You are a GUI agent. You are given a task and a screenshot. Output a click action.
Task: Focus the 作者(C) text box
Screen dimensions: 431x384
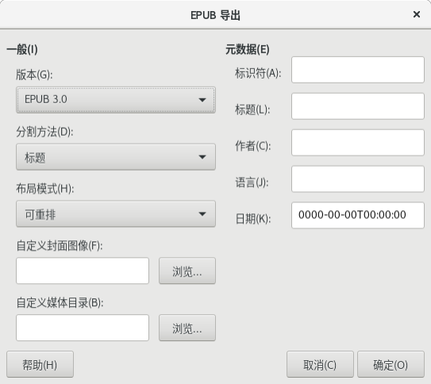[358, 143]
